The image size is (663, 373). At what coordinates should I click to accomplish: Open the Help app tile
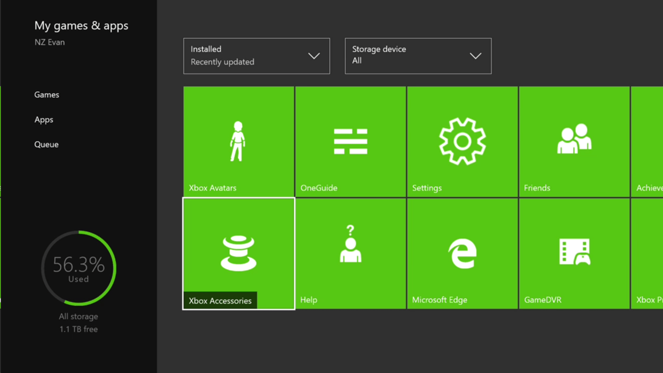(x=350, y=254)
